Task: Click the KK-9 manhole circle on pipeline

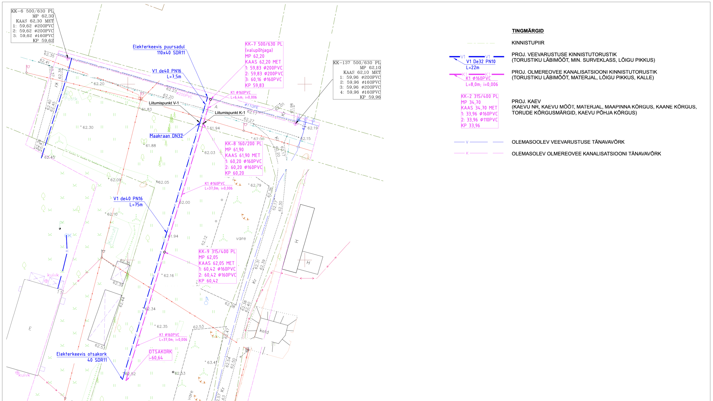Action: (x=165, y=252)
